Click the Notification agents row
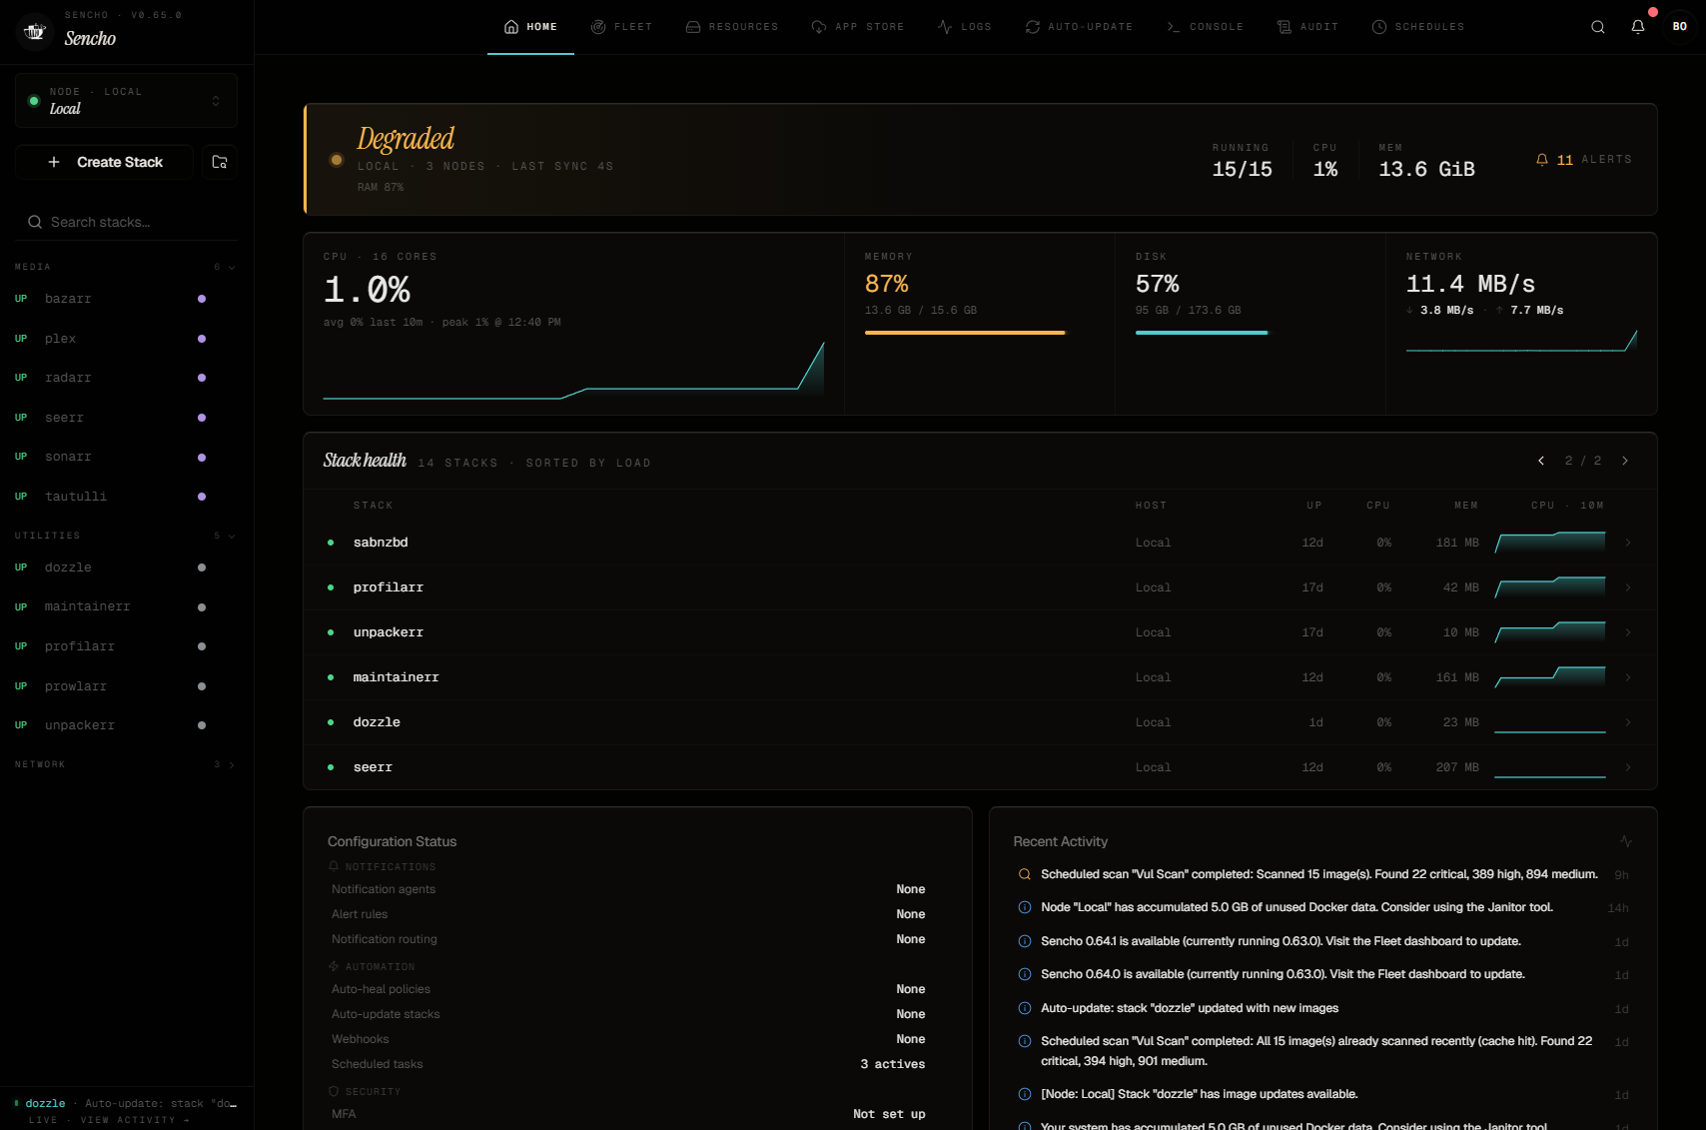 (x=628, y=889)
